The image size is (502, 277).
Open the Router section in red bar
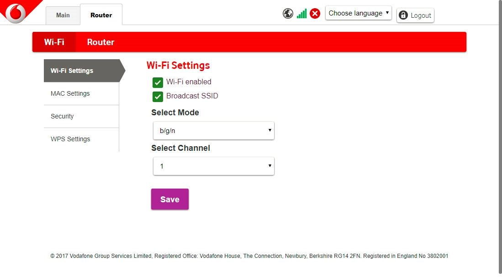(100, 42)
